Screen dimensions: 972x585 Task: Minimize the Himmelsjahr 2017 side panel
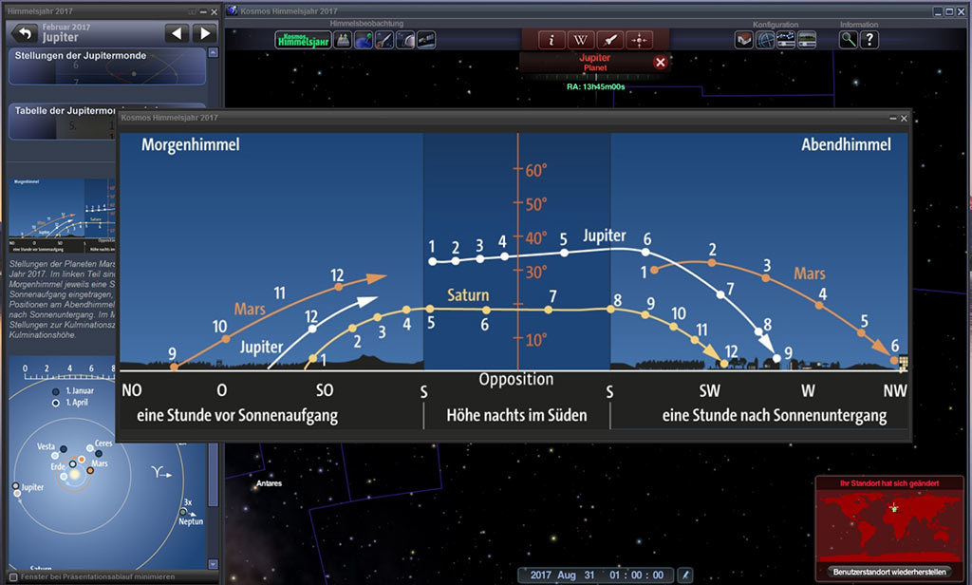[x=203, y=11]
